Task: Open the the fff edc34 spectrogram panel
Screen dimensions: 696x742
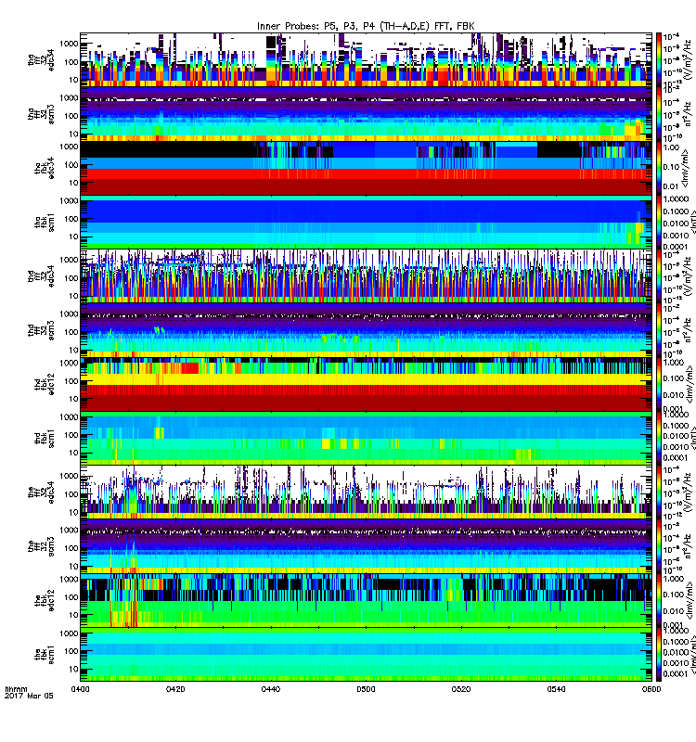Action: point(366,493)
